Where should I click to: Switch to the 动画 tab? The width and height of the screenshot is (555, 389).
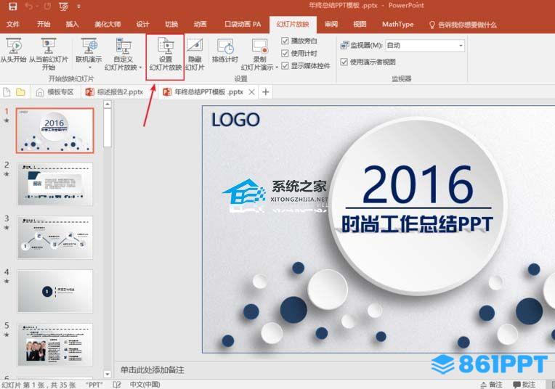(200, 24)
